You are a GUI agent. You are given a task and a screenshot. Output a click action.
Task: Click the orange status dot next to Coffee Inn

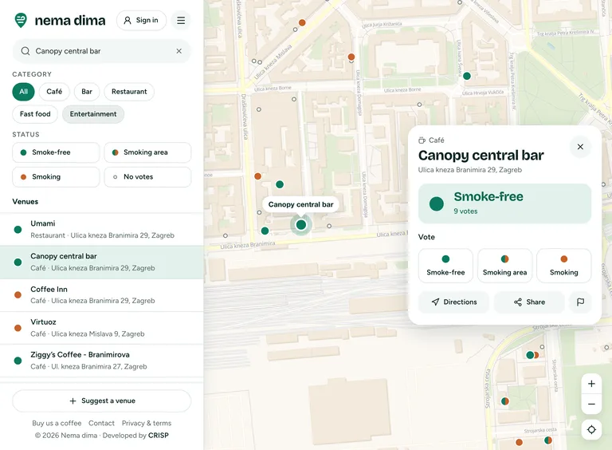(x=18, y=295)
